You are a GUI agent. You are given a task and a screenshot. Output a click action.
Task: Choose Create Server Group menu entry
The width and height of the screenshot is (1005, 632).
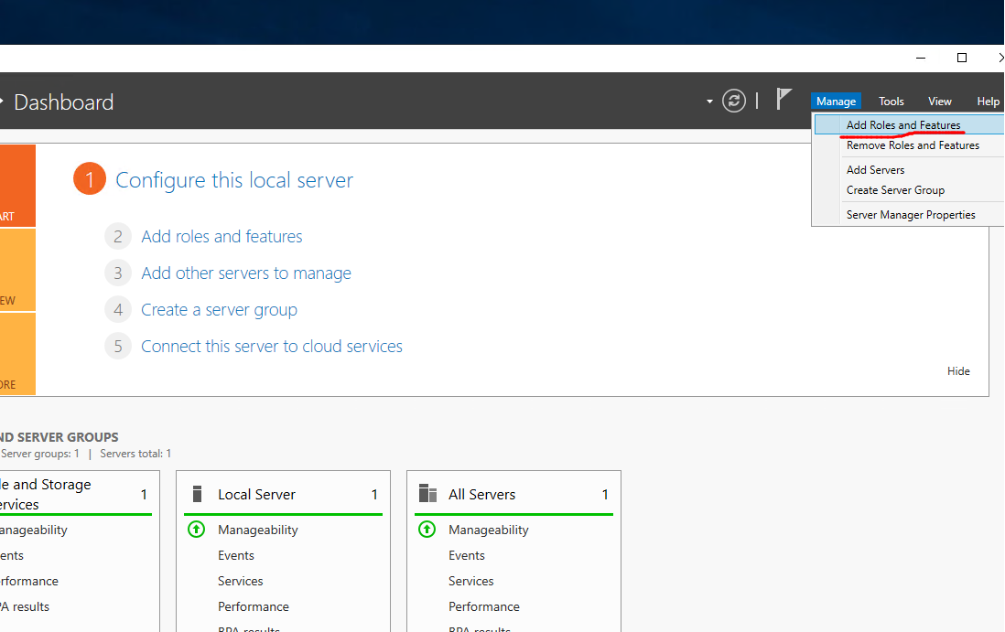point(895,190)
